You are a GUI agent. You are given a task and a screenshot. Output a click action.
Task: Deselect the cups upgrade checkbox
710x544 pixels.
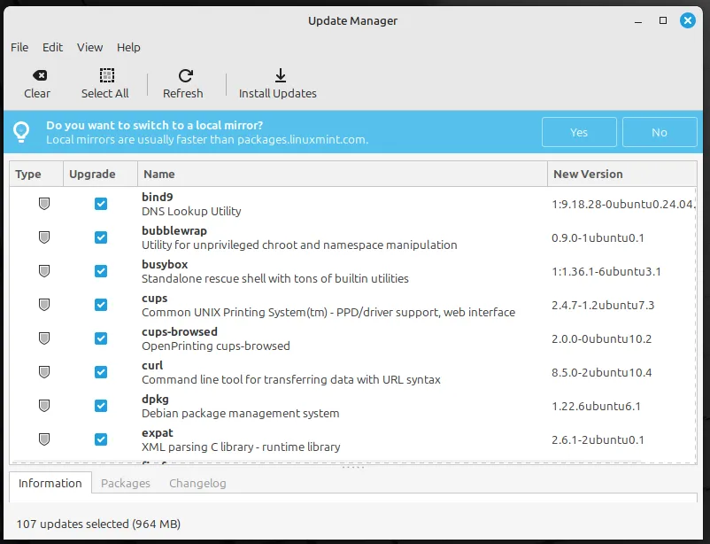(x=101, y=305)
